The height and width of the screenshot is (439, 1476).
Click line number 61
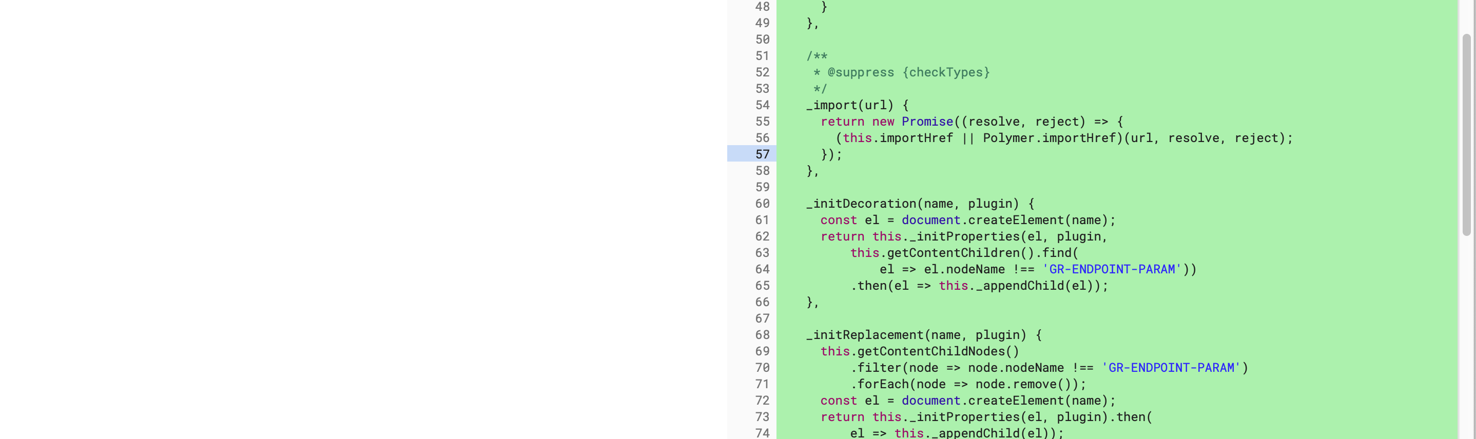tap(762, 220)
